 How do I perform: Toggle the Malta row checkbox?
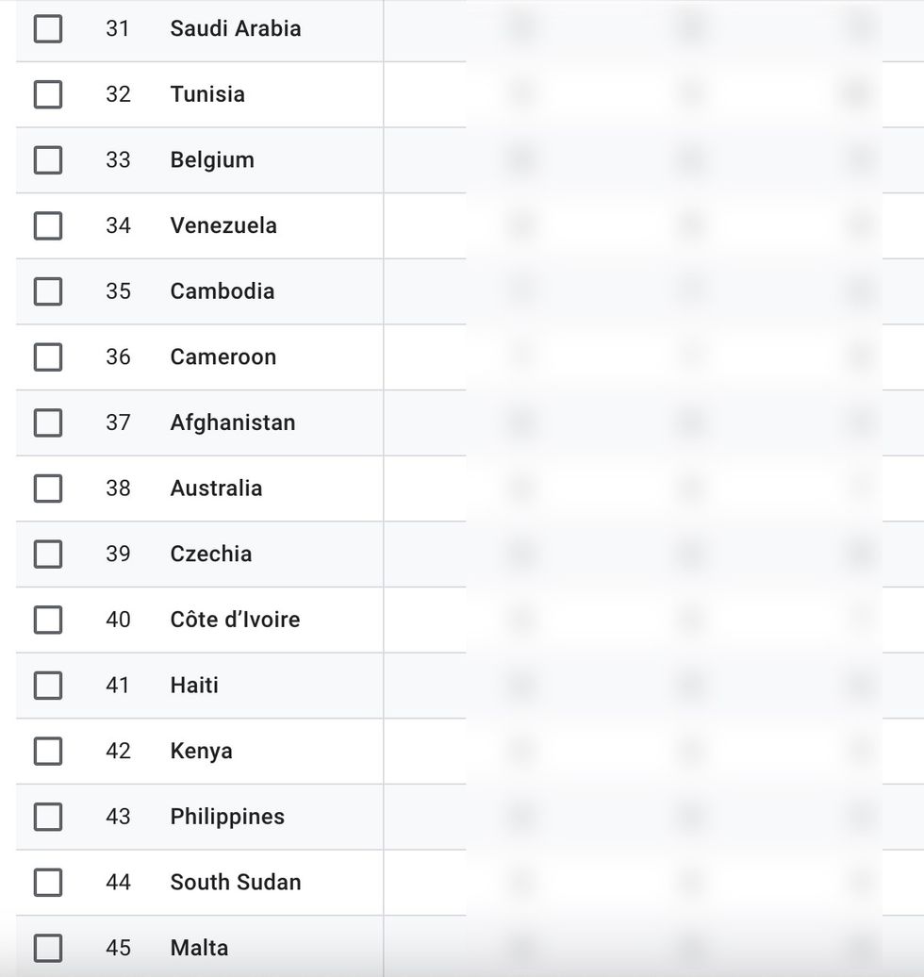coord(48,948)
